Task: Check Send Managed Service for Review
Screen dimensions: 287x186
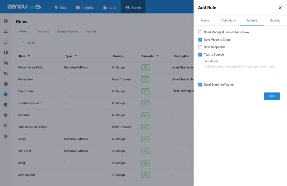Action: point(200,32)
